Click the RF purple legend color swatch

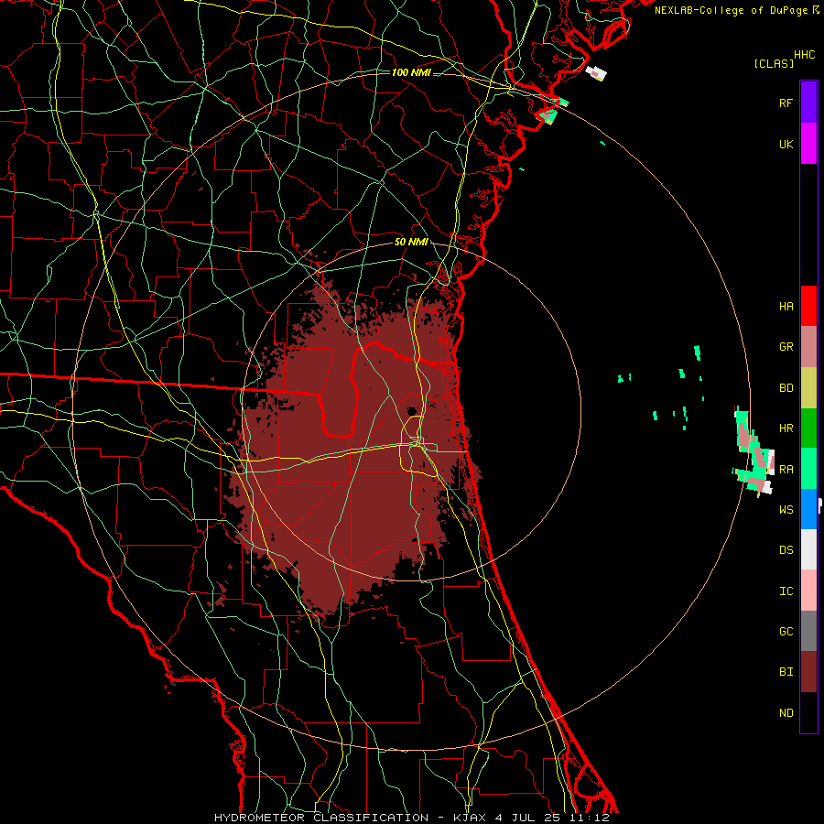coord(808,103)
